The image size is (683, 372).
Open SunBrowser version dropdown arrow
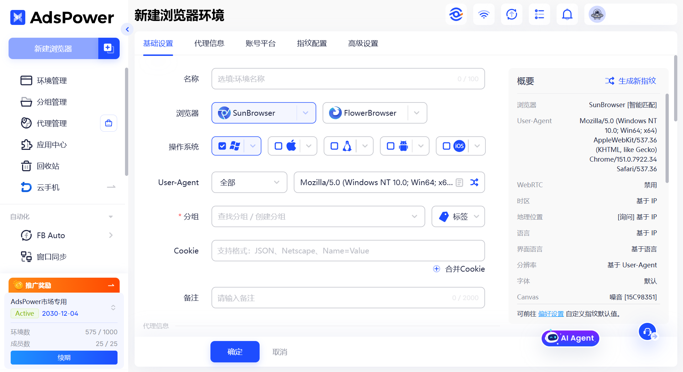click(x=306, y=113)
